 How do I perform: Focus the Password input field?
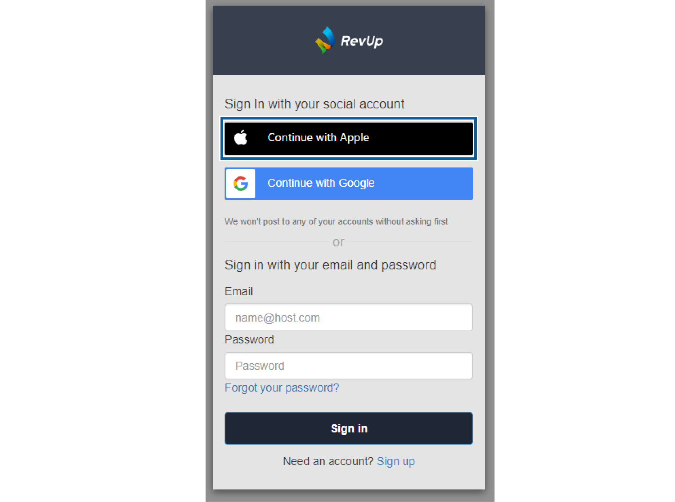coord(349,366)
